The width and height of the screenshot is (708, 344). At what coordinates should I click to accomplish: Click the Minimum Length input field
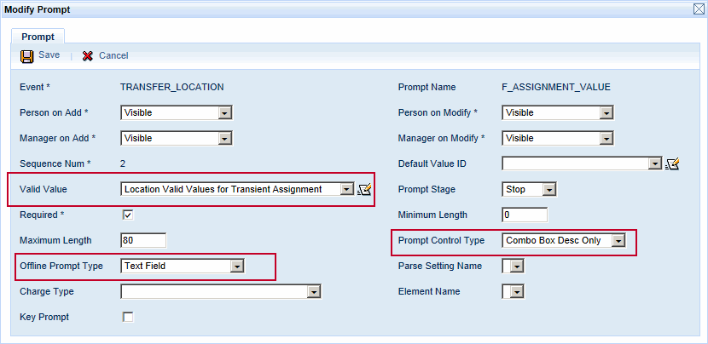coord(524,215)
